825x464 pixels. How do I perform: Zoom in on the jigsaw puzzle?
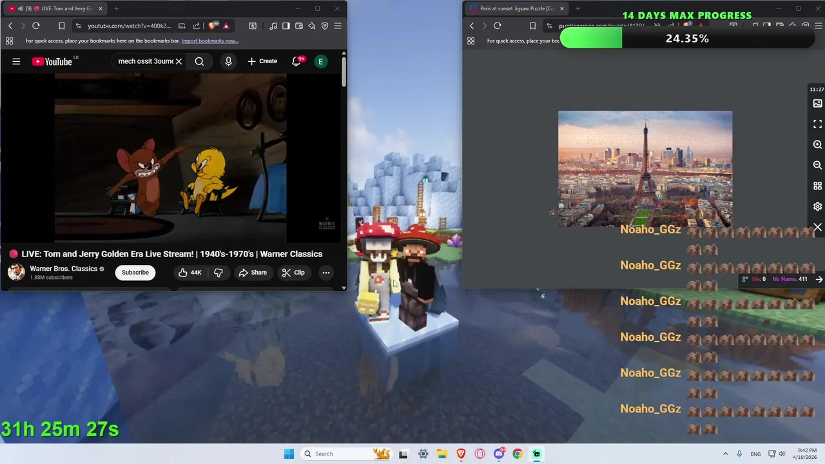817,144
